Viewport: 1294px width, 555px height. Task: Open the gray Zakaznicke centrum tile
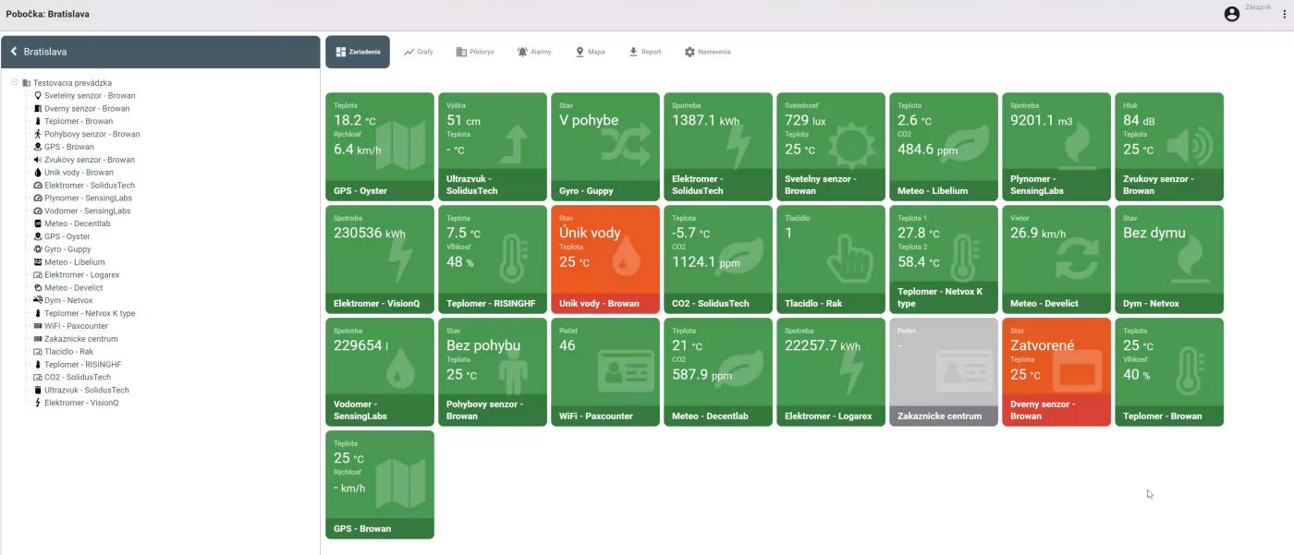coord(944,372)
